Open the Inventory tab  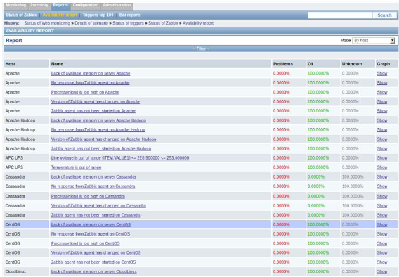39,6
